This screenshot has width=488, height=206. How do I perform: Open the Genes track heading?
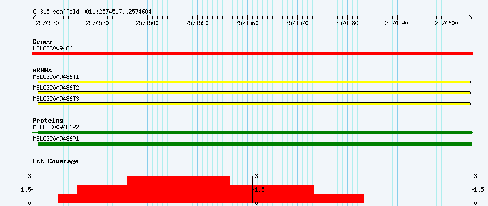(x=42, y=42)
